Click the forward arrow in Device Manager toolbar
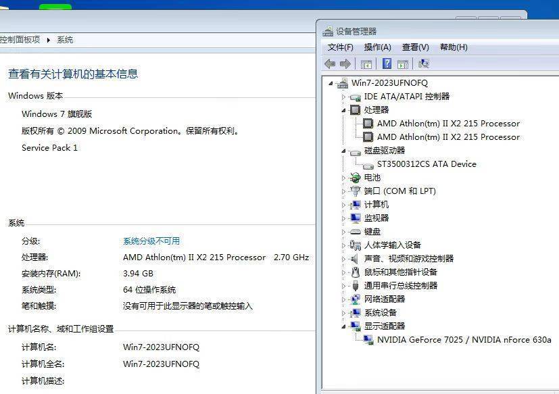Image resolution: width=559 pixels, height=394 pixels. pos(345,64)
